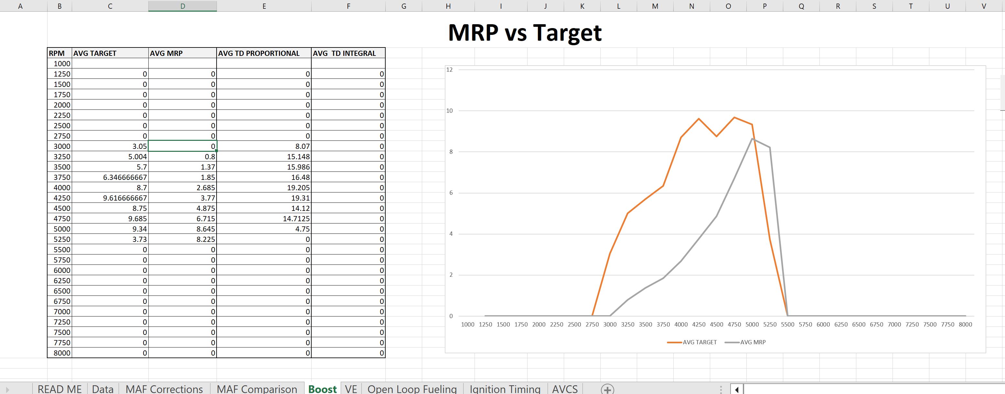
Task: Select the AVG TD PROPORTIONAL header cell
Action: (264, 53)
